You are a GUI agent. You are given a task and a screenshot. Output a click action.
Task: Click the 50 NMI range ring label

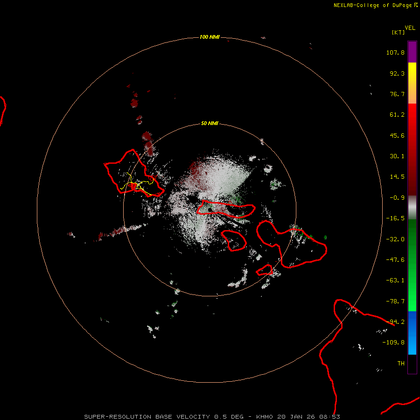tap(210, 123)
